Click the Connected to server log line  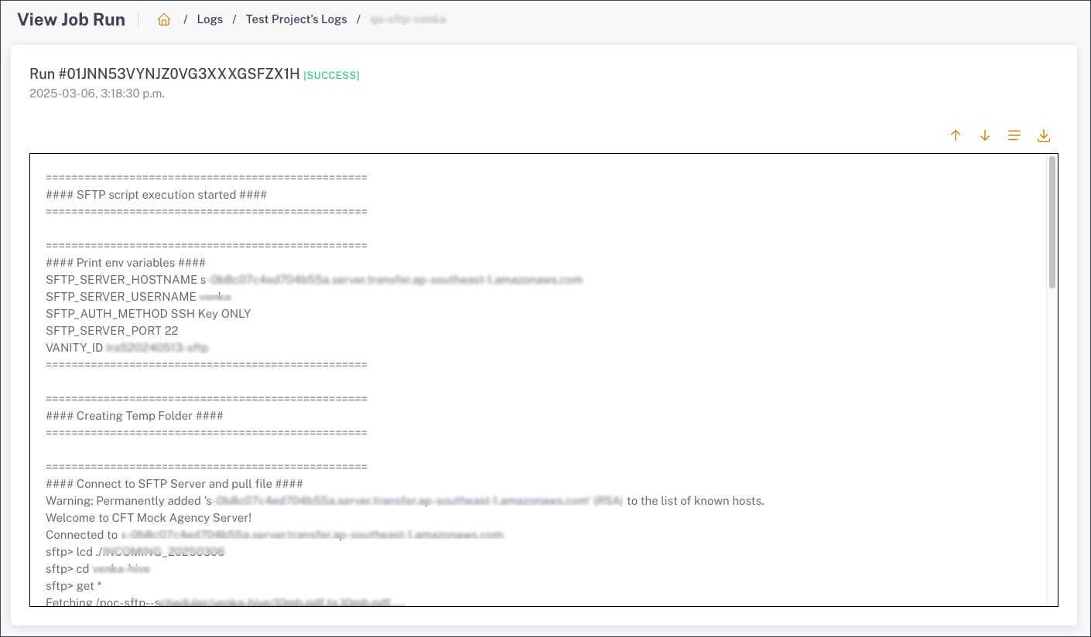click(275, 534)
